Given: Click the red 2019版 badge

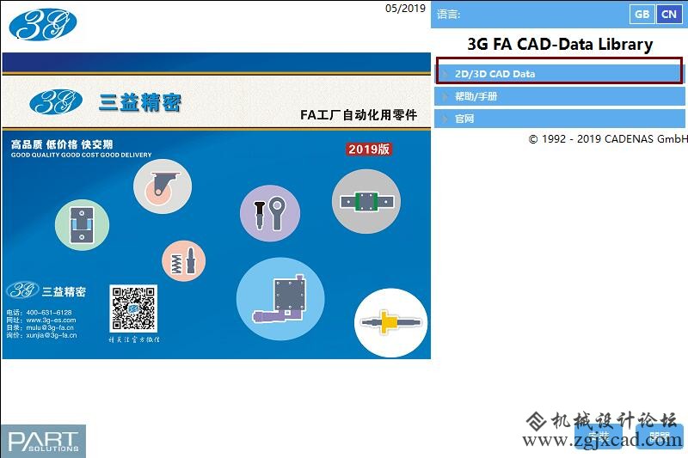Looking at the screenshot, I should coord(369,149).
